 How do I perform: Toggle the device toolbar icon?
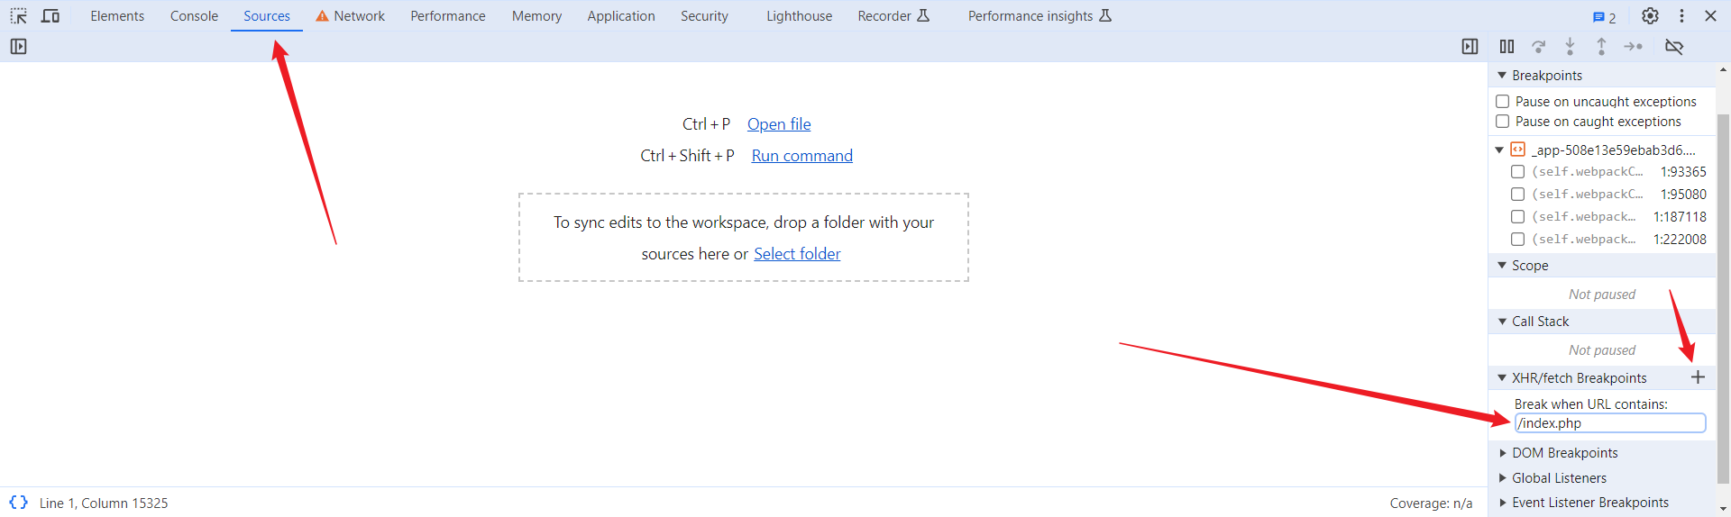50,16
